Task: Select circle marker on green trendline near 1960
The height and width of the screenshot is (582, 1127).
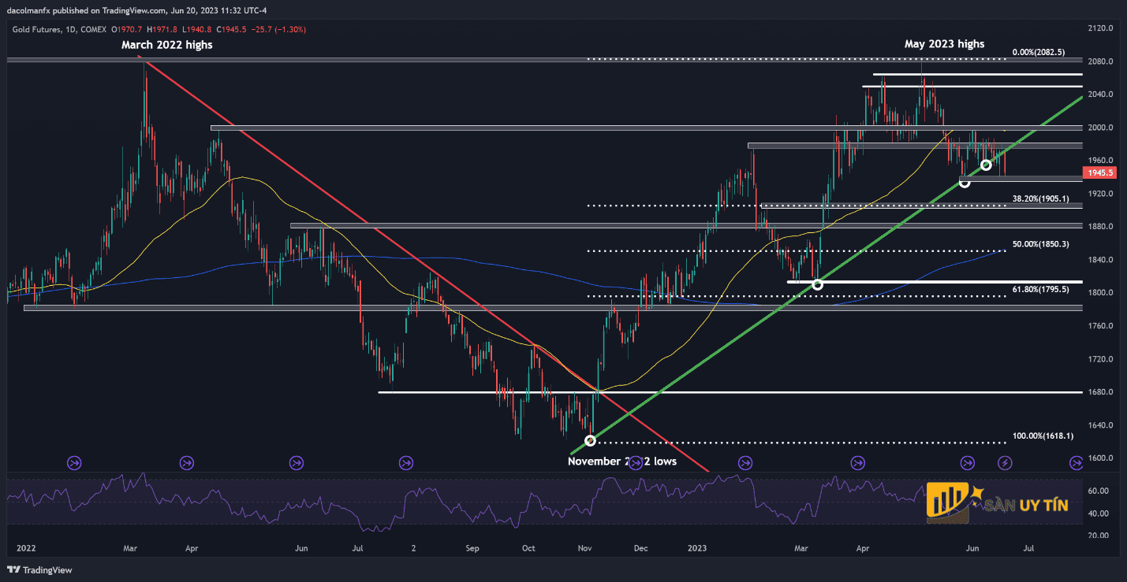Action: pos(986,165)
